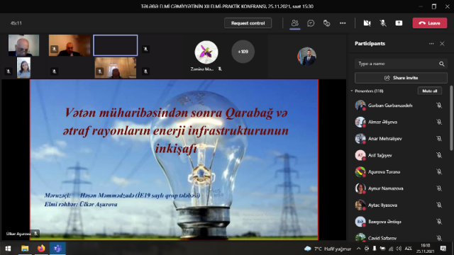Turn on the camera
This screenshot has width=454, height=255.
(x=367, y=23)
